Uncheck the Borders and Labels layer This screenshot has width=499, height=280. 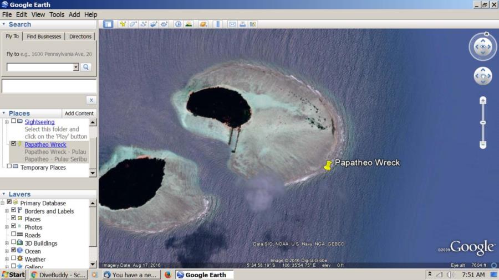[x=13, y=210]
